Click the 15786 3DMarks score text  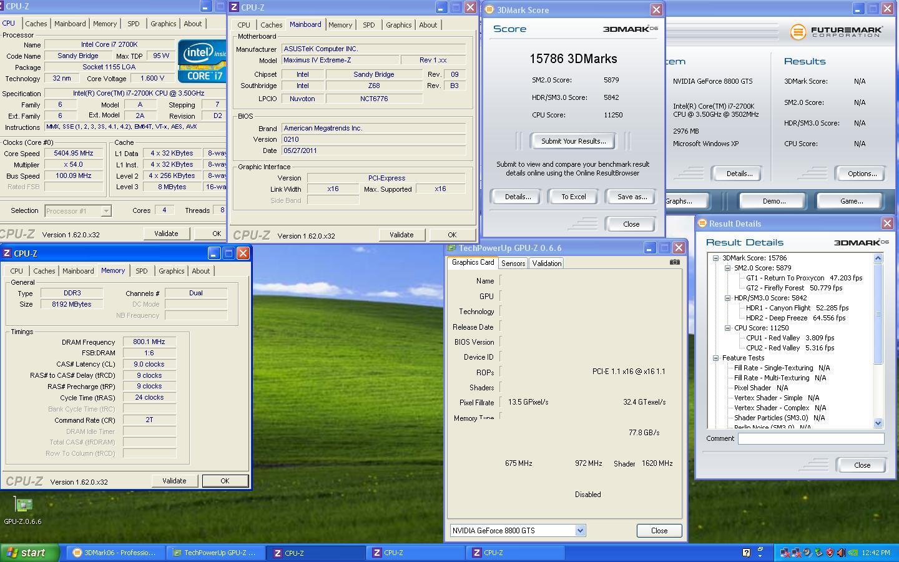tap(573, 59)
